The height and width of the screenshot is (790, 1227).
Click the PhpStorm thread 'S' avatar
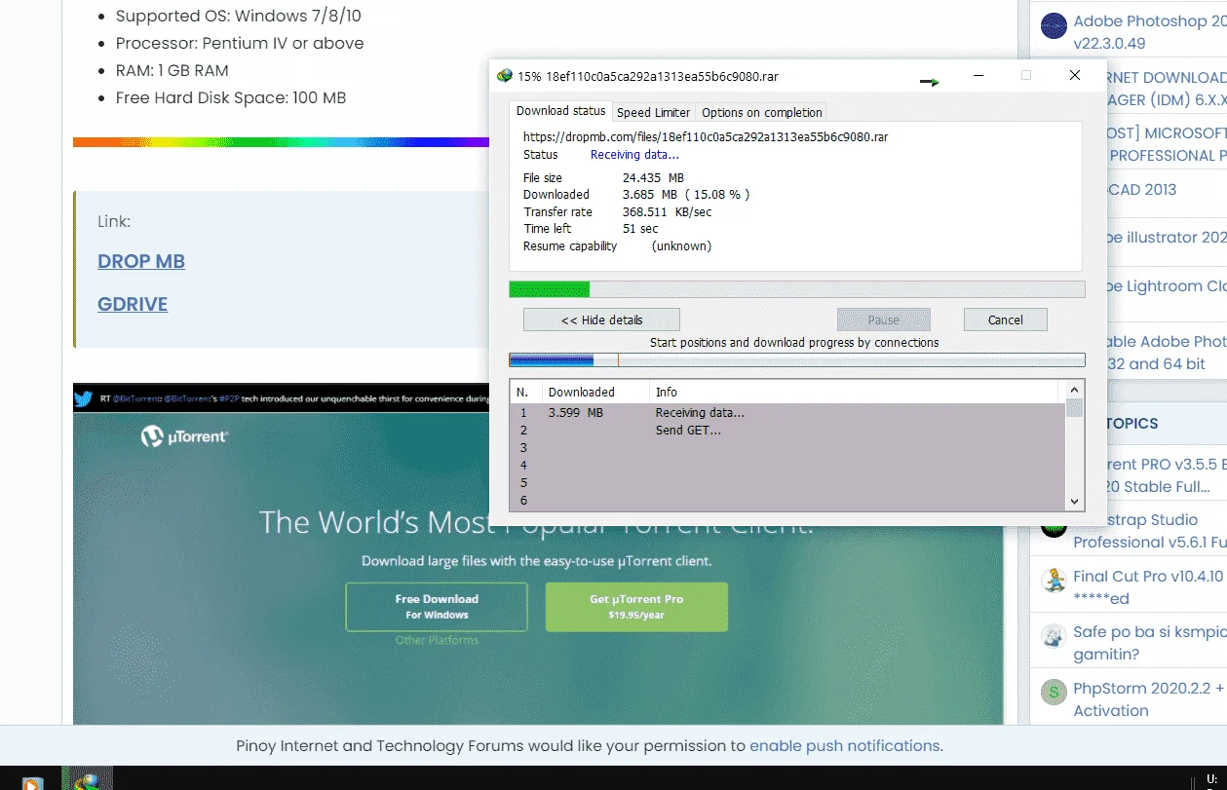tap(1054, 693)
